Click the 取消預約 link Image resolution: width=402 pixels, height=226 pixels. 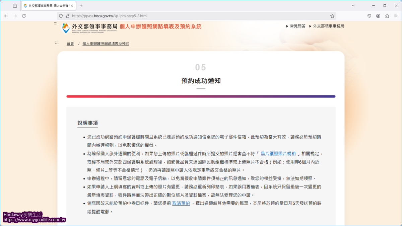[181, 203]
